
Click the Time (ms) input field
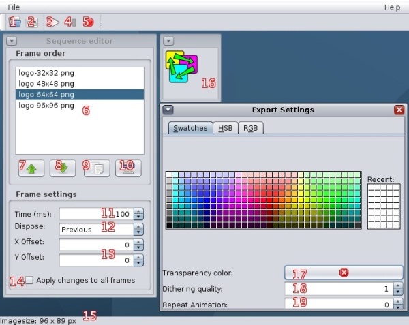pos(95,214)
